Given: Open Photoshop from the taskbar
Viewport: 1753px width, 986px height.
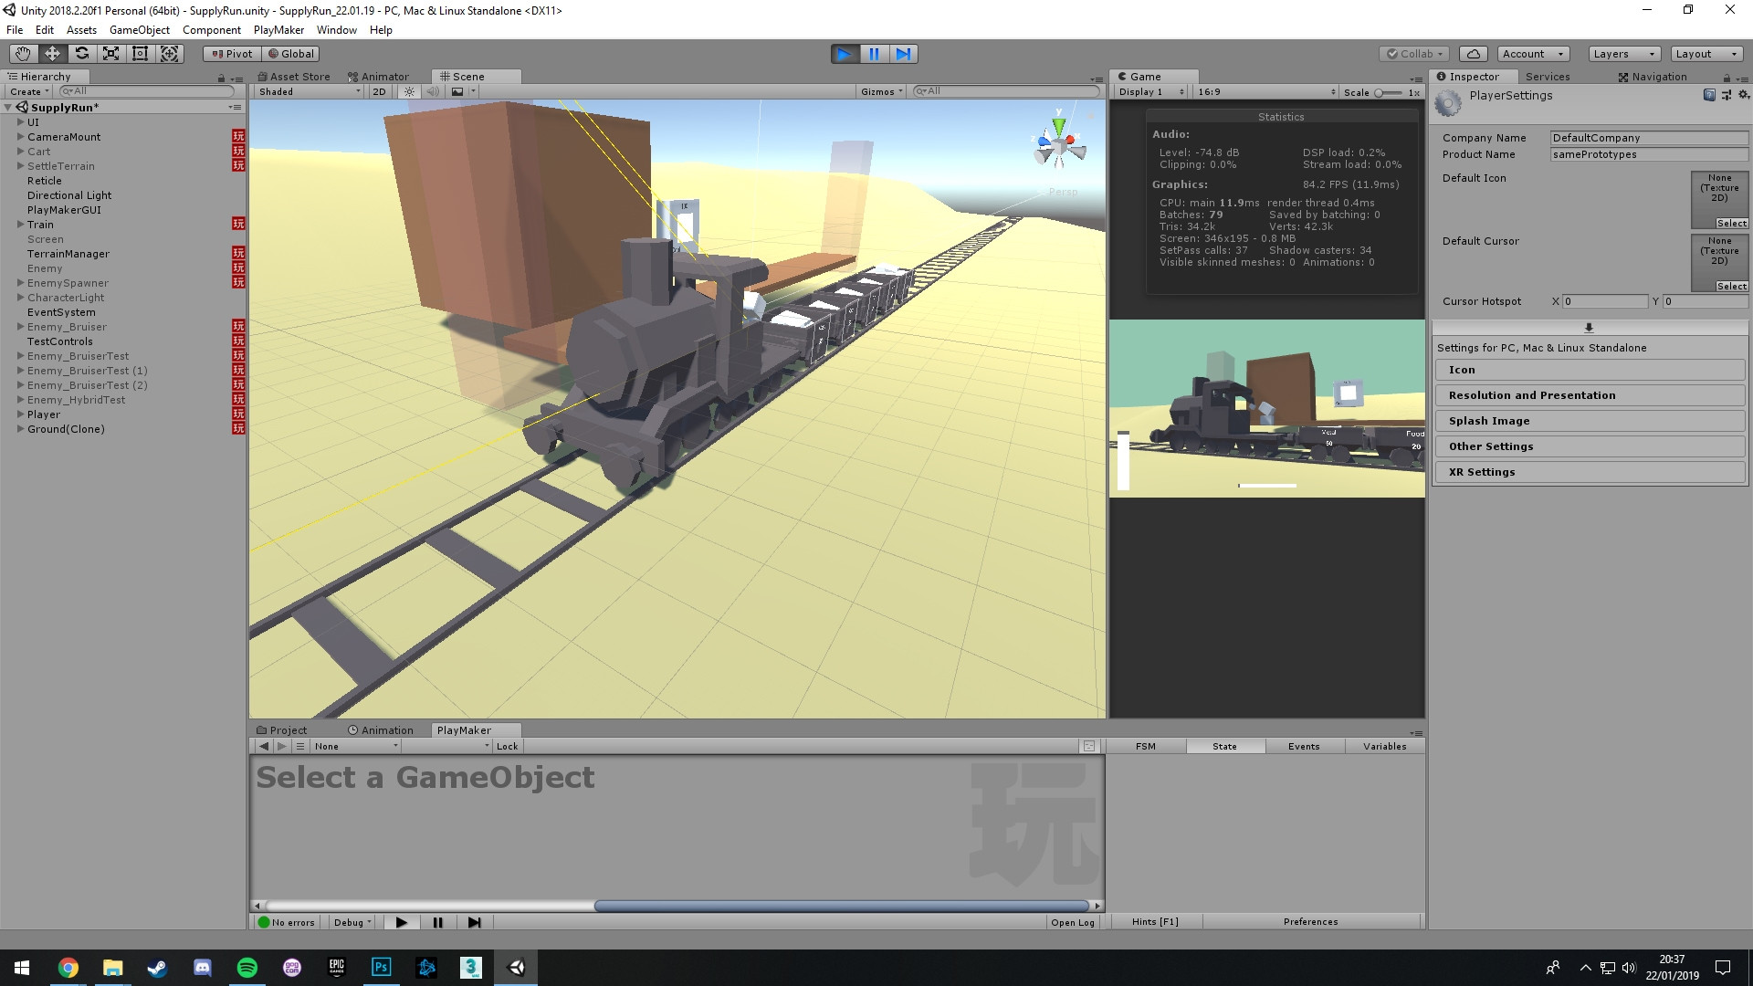Looking at the screenshot, I should [381, 968].
